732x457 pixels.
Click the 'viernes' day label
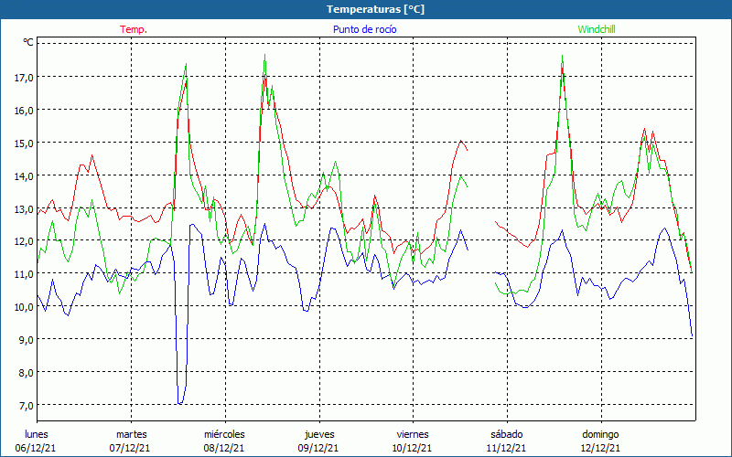pos(413,434)
